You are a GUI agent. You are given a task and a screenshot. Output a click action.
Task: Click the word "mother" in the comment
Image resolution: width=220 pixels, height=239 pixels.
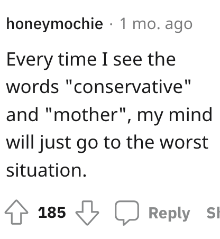click(x=85, y=115)
